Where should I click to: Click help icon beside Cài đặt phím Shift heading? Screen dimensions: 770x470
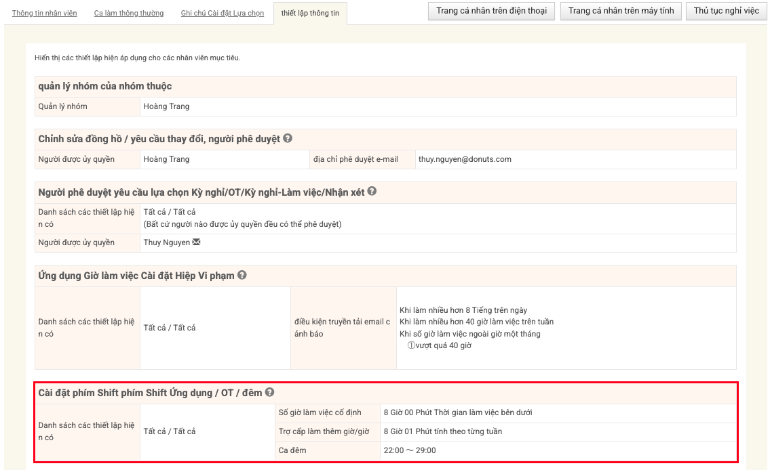click(269, 392)
